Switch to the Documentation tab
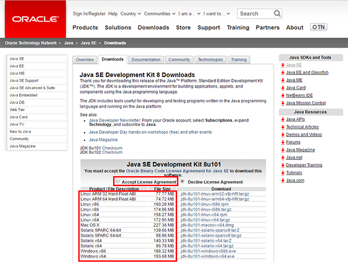 point(146,60)
